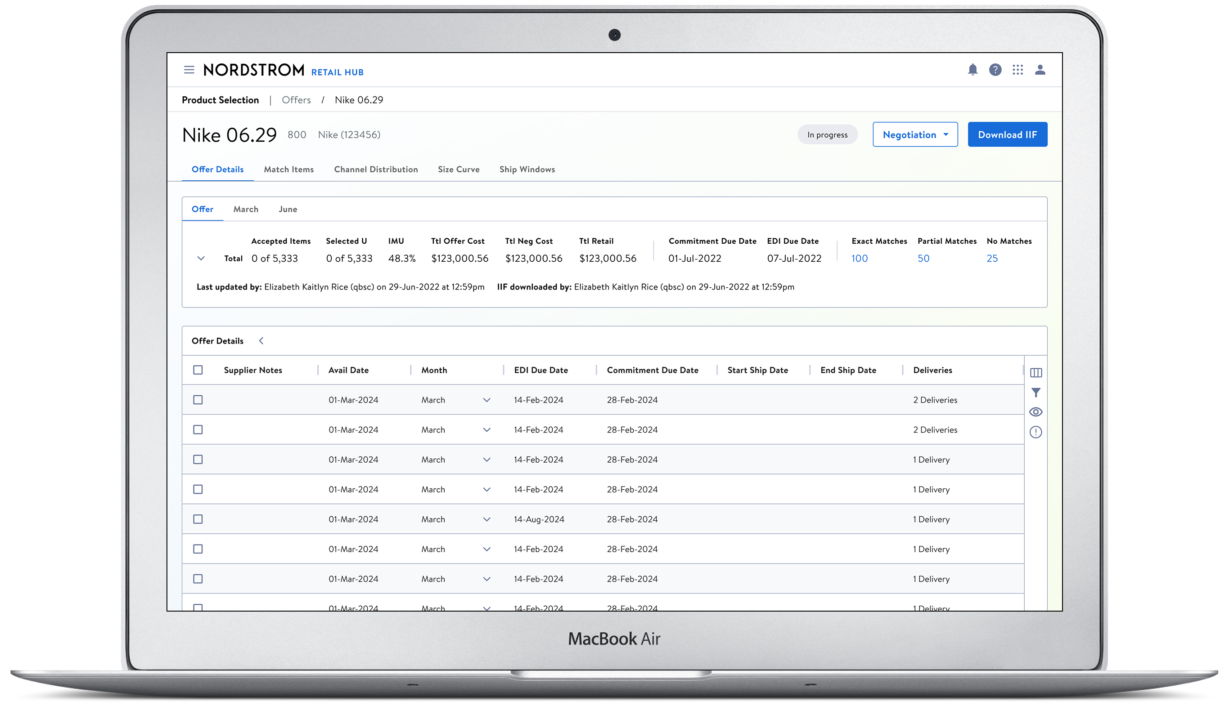Click the Product Selection breadcrumb
The image size is (1229, 706).
coord(220,100)
